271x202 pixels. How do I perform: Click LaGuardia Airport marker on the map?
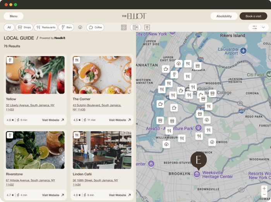243,51
